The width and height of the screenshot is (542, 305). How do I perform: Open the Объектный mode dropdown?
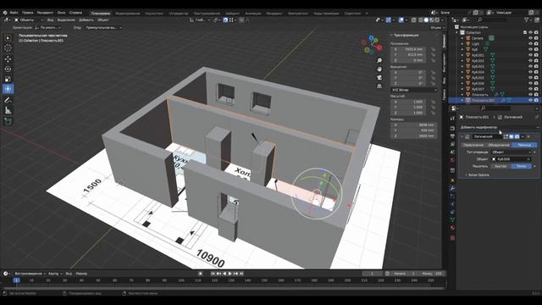[28, 20]
